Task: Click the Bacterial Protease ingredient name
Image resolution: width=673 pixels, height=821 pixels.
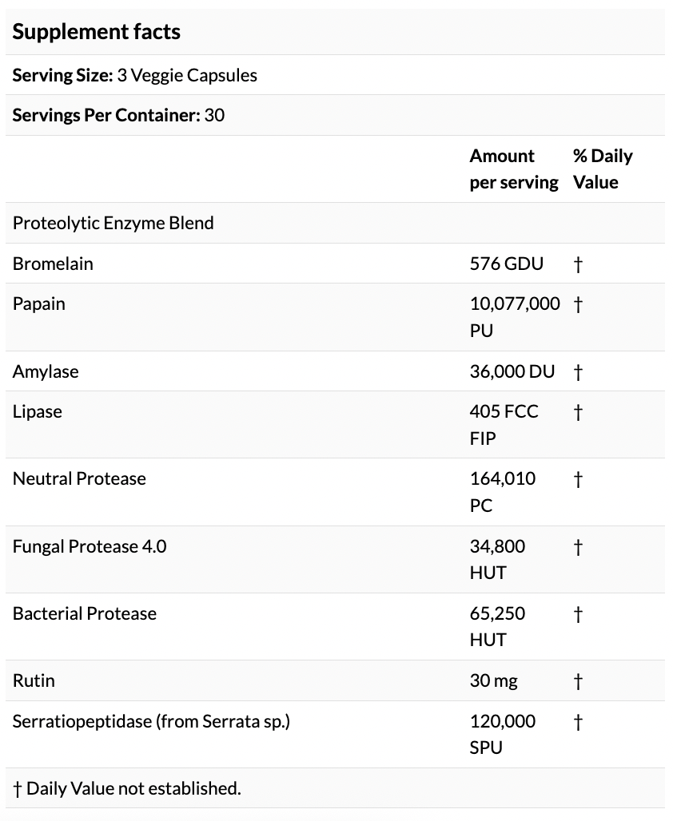Action: click(x=85, y=613)
